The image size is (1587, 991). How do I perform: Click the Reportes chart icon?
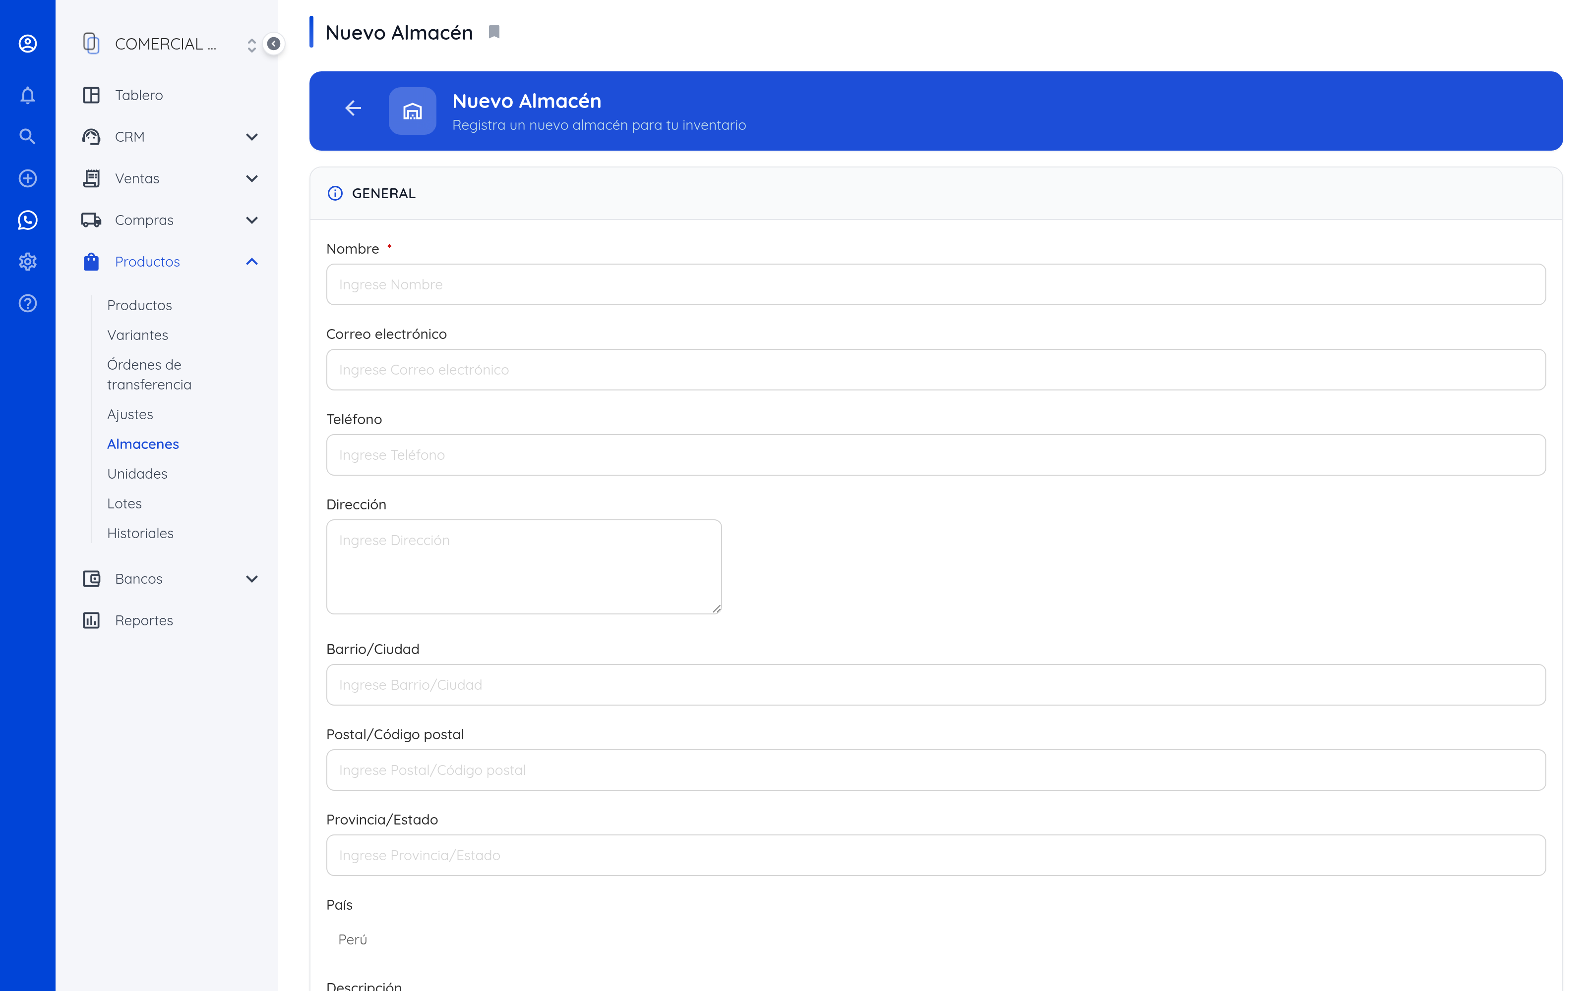tap(91, 620)
